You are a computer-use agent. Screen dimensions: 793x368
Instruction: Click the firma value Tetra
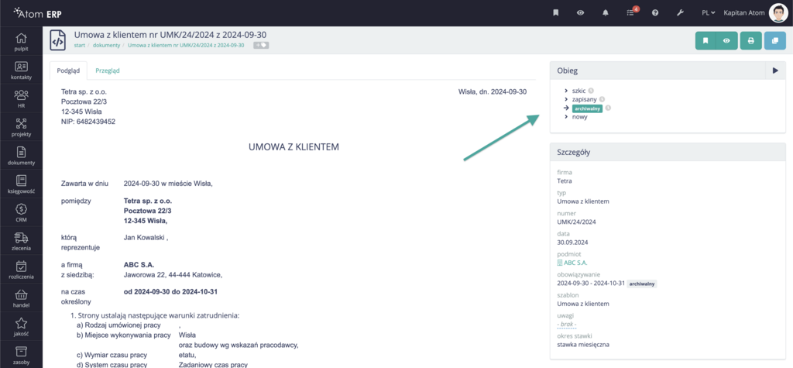(x=565, y=181)
